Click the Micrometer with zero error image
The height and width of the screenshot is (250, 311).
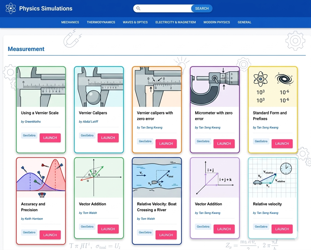click(x=215, y=87)
